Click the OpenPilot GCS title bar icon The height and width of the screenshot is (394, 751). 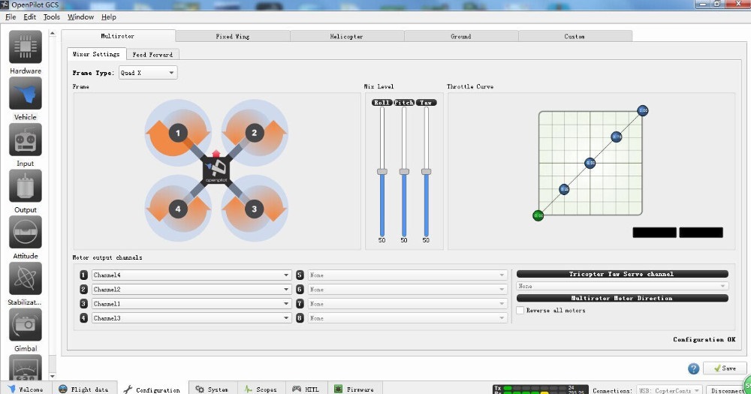pos(5,5)
